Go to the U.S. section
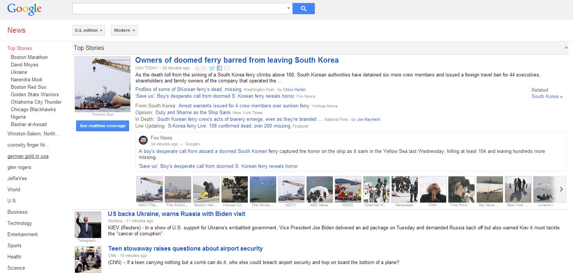573x273 pixels. tap(12, 201)
